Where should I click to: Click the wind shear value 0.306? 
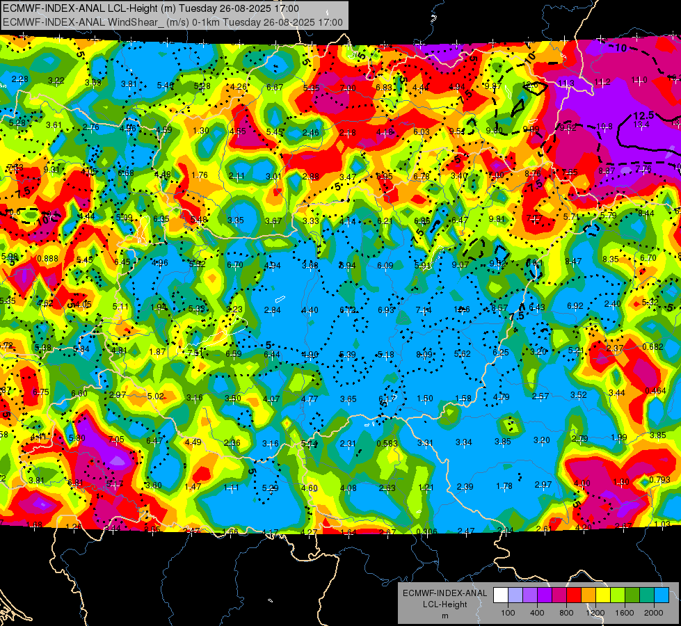click(x=426, y=531)
